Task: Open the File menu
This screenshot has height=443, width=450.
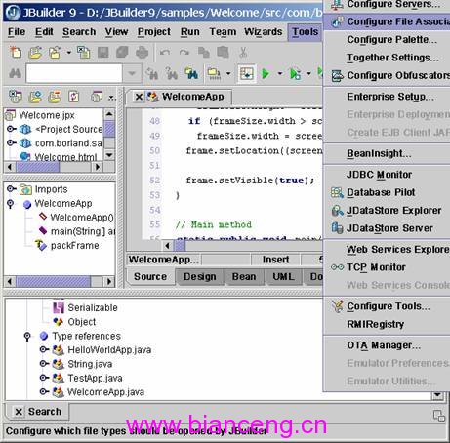Action: (17, 32)
